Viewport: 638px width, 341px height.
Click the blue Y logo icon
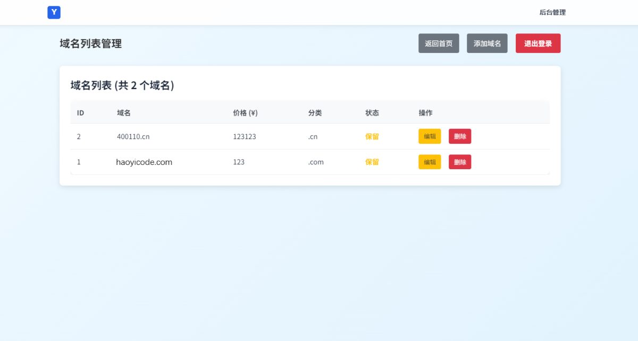(x=54, y=12)
